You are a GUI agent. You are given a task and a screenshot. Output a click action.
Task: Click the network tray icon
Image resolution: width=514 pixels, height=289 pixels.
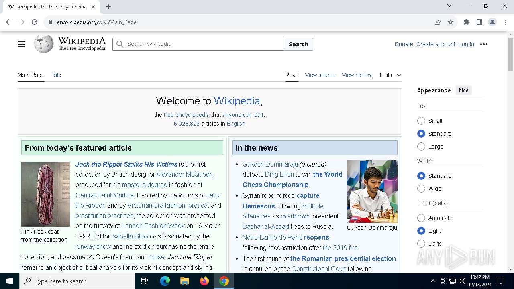tap(453, 281)
